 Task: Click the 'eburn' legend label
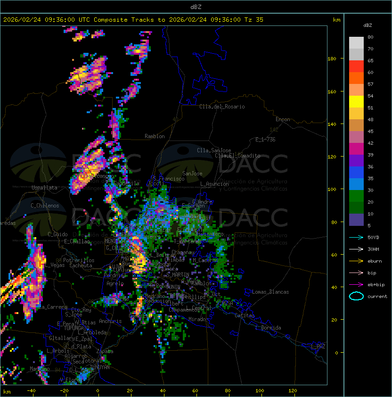(x=375, y=261)
